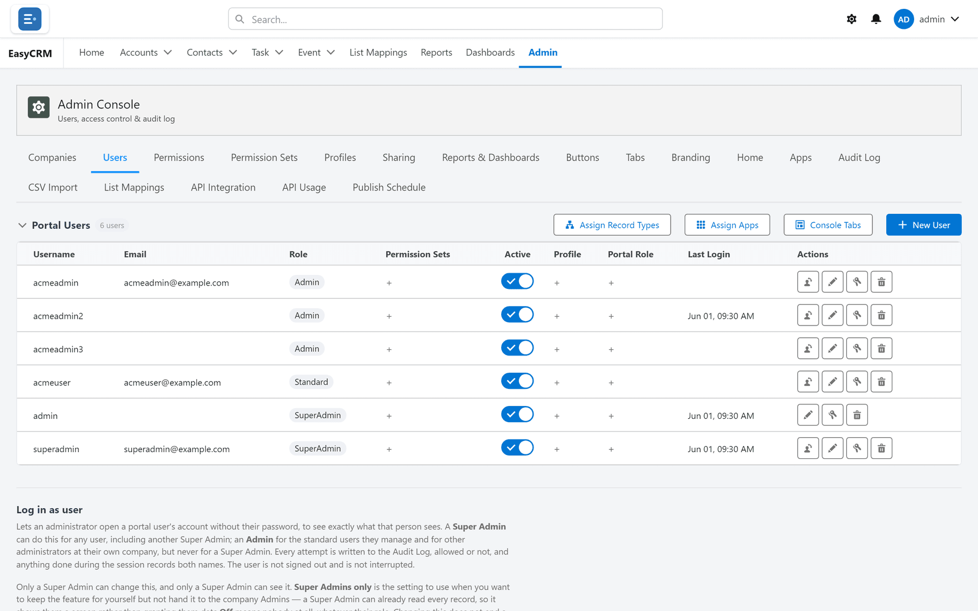The height and width of the screenshot is (611, 978).
Task: Switch to the Companies tab
Action: point(52,157)
